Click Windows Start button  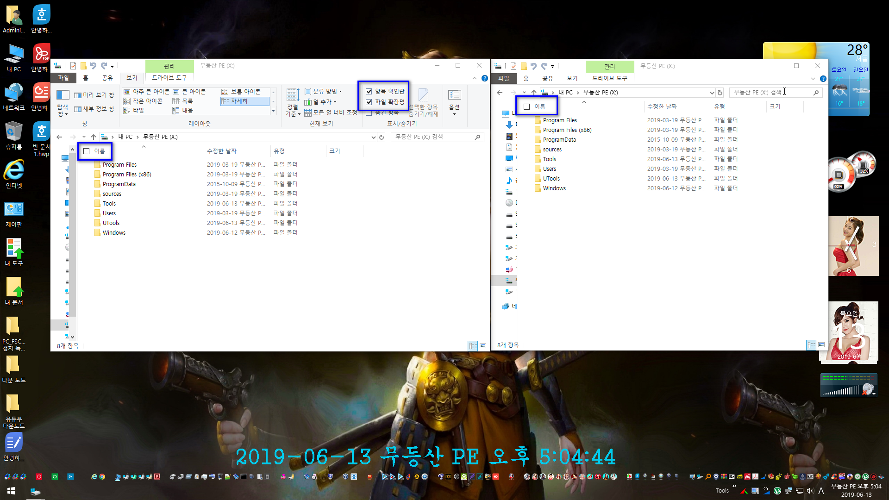tap(11, 491)
